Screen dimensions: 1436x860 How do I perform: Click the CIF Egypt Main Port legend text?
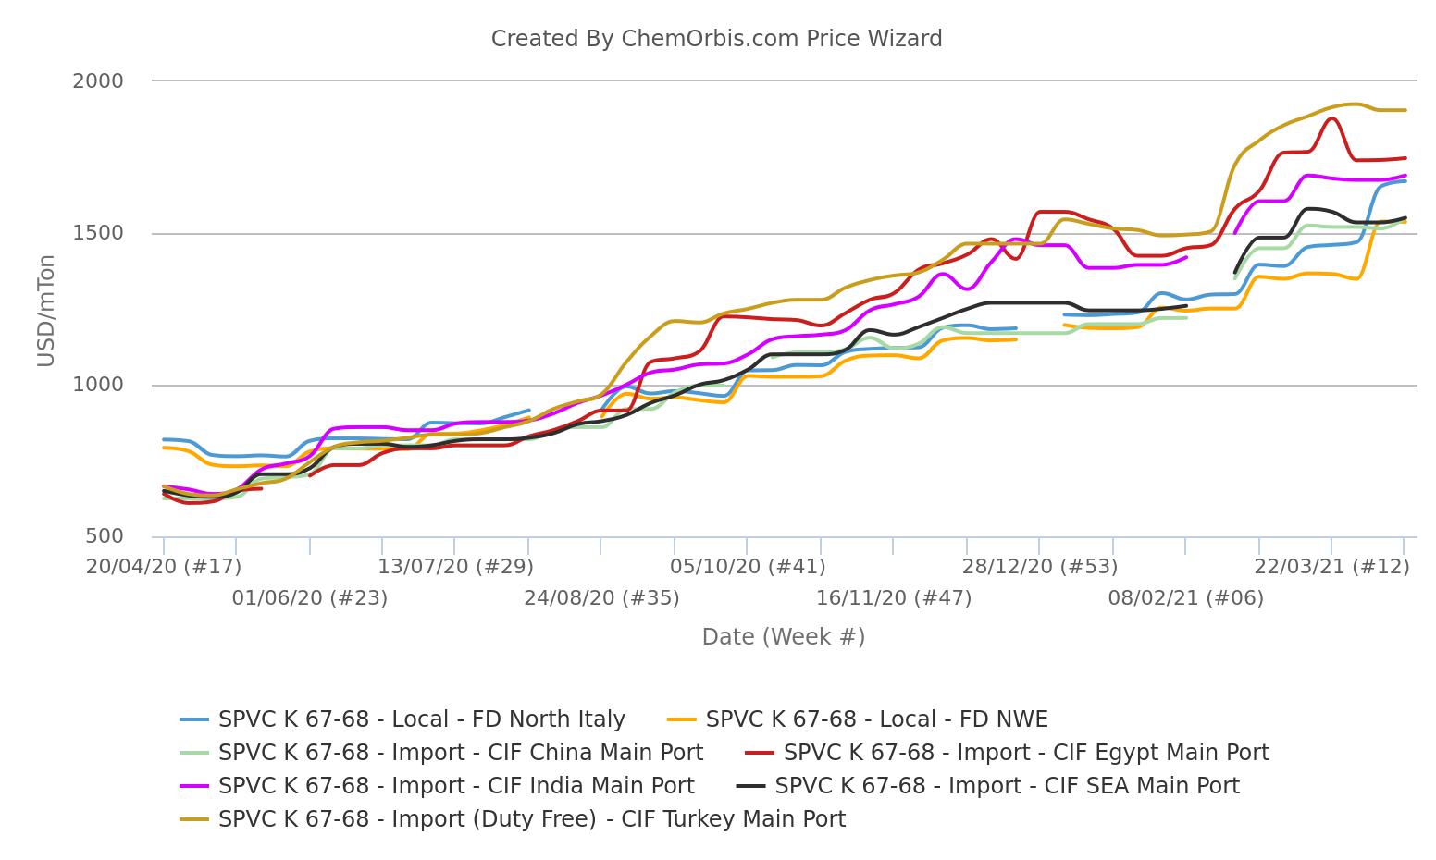1026,753
